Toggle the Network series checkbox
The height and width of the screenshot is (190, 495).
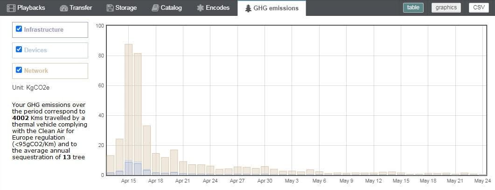[19, 70]
